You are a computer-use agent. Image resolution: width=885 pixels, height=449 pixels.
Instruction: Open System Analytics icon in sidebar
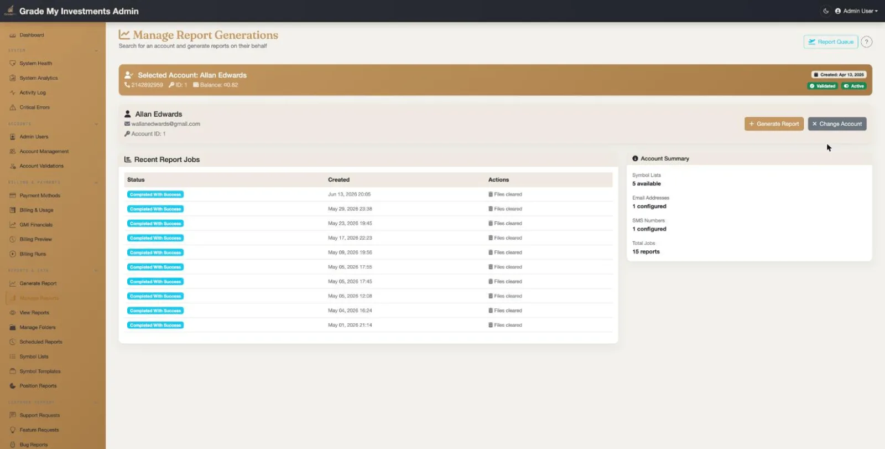tap(13, 78)
